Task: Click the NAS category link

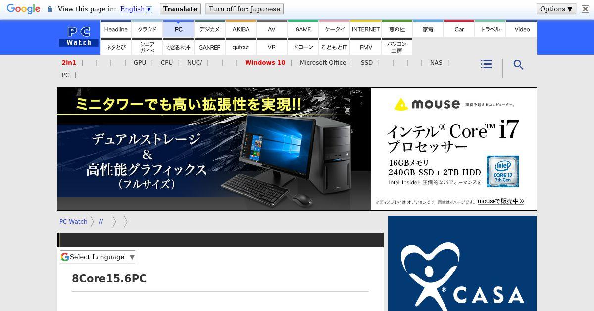Action: point(436,62)
